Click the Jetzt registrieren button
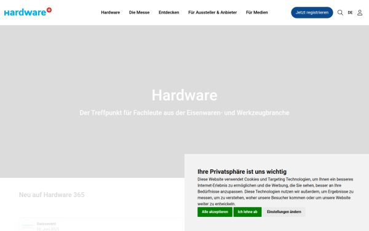This screenshot has width=369, height=231. [x=312, y=12]
